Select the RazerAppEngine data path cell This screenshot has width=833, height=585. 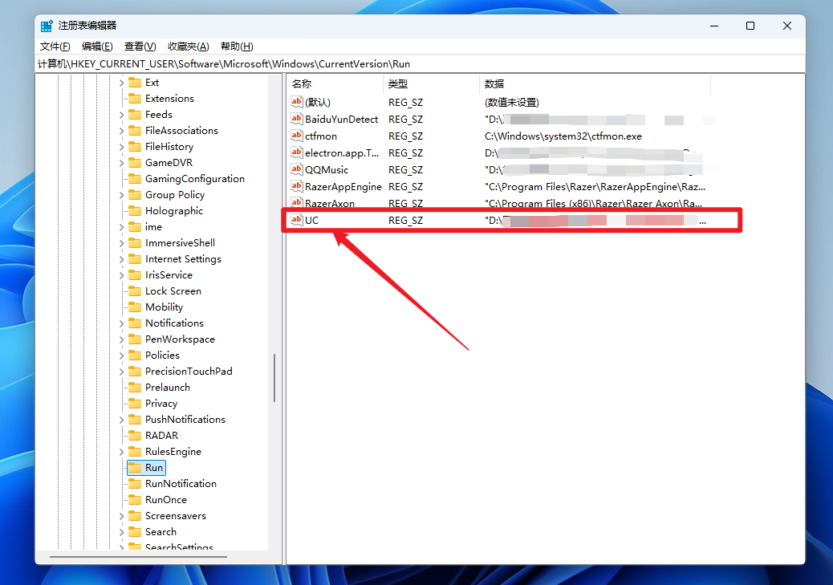(595, 186)
